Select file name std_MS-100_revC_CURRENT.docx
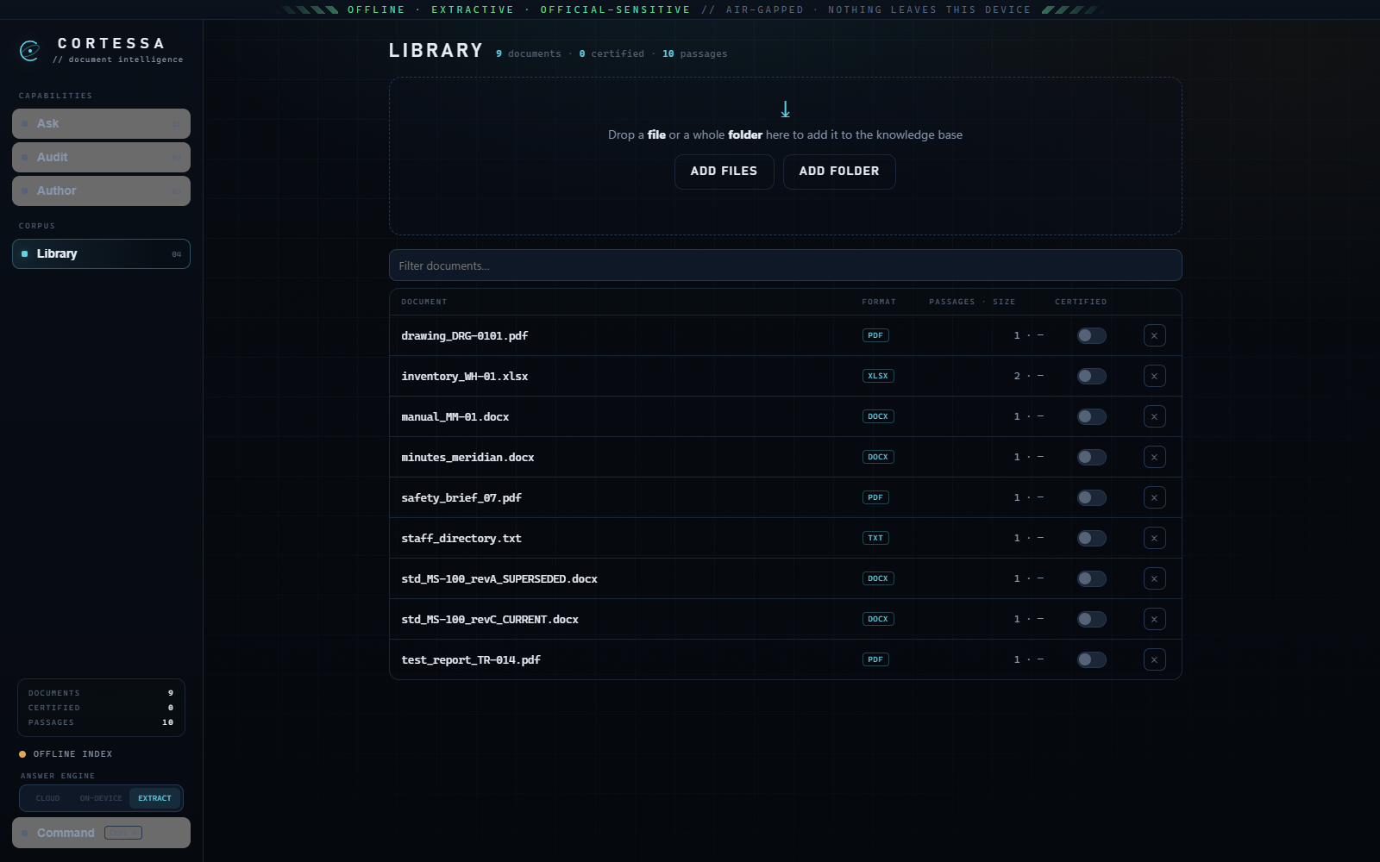The height and width of the screenshot is (862, 1380). pyautogui.click(x=490, y=619)
